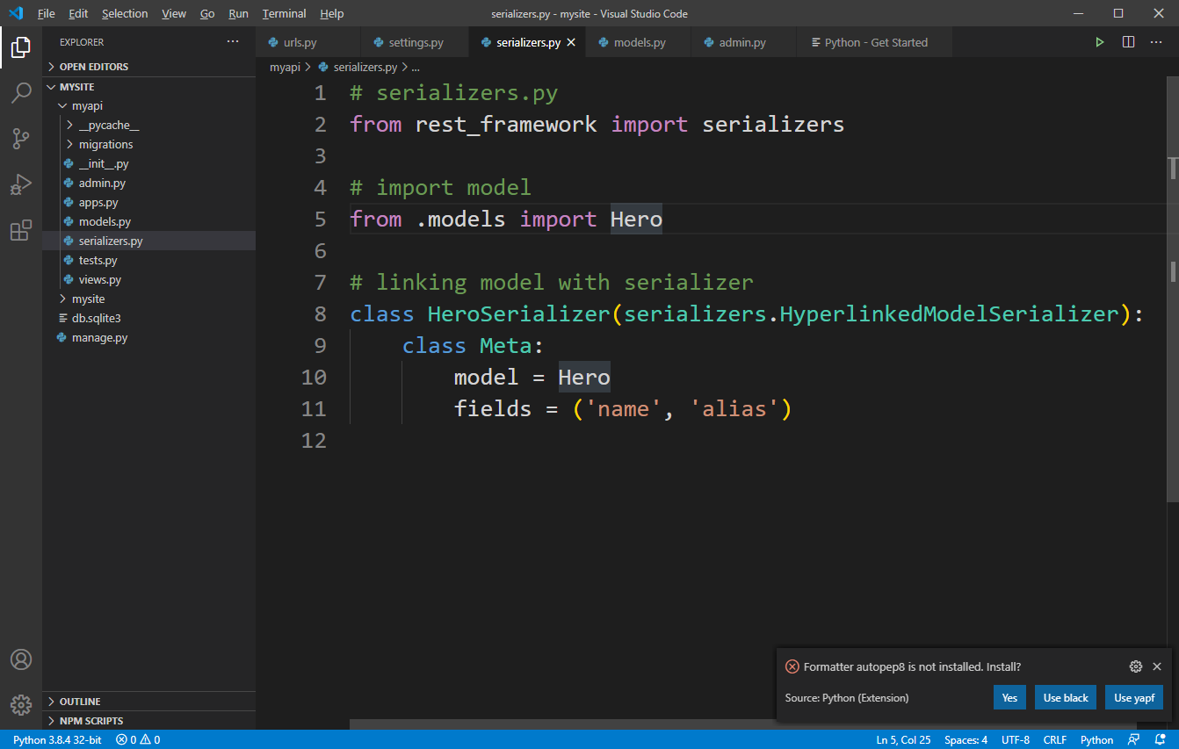Click the Python icon on the urls.py tab
The width and height of the screenshot is (1179, 749).
(273, 42)
